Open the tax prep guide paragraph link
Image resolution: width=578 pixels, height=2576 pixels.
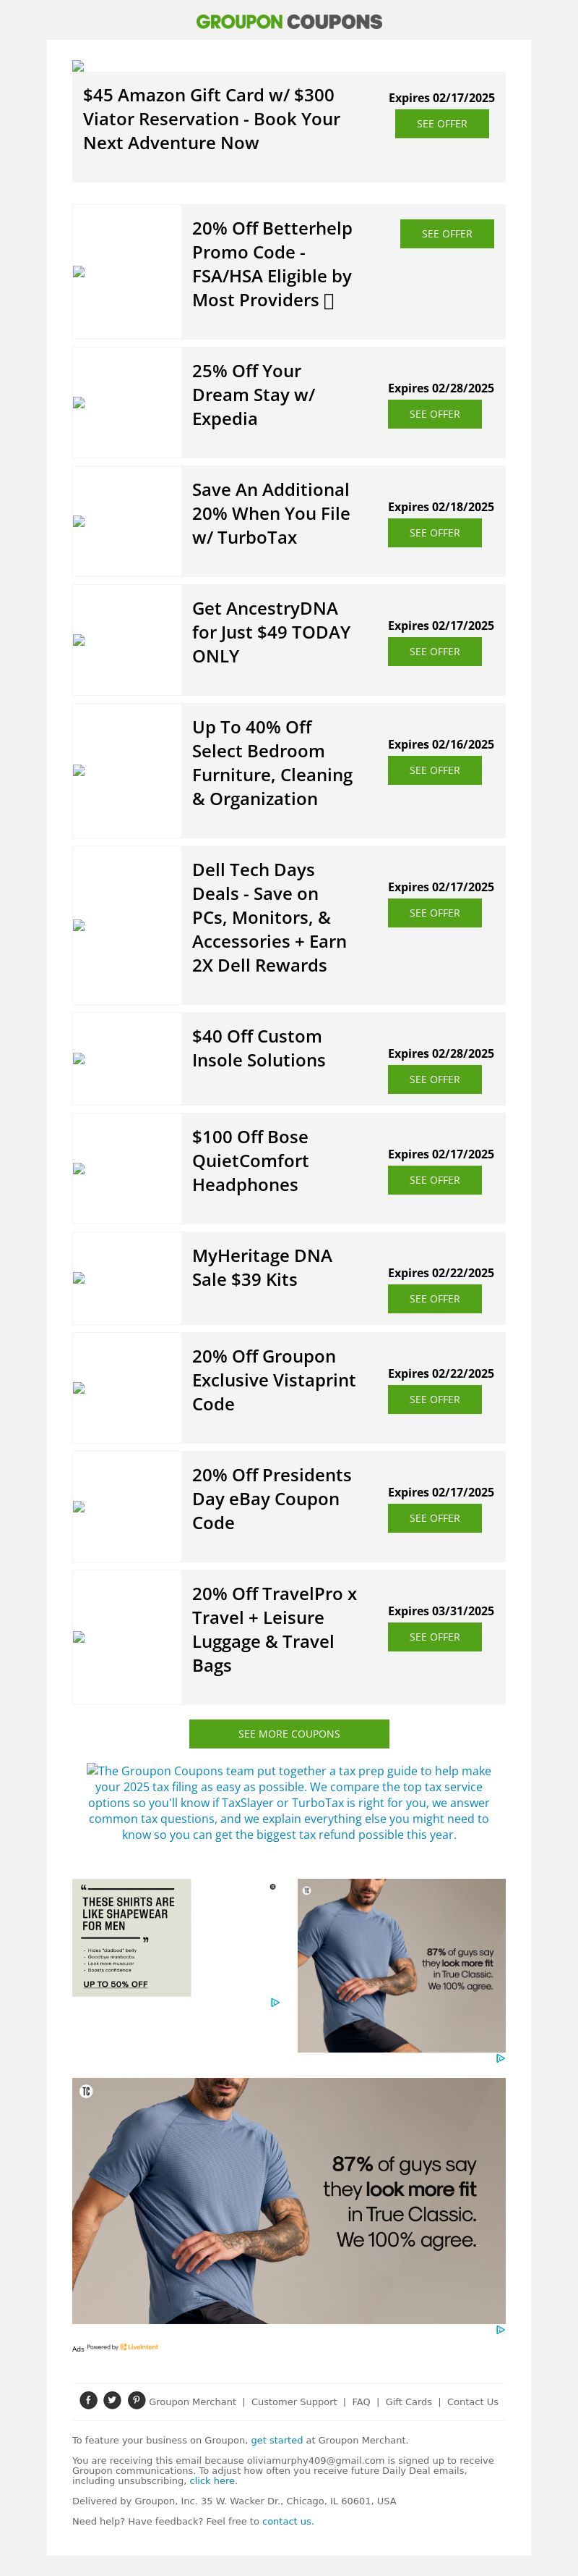pos(288,1802)
